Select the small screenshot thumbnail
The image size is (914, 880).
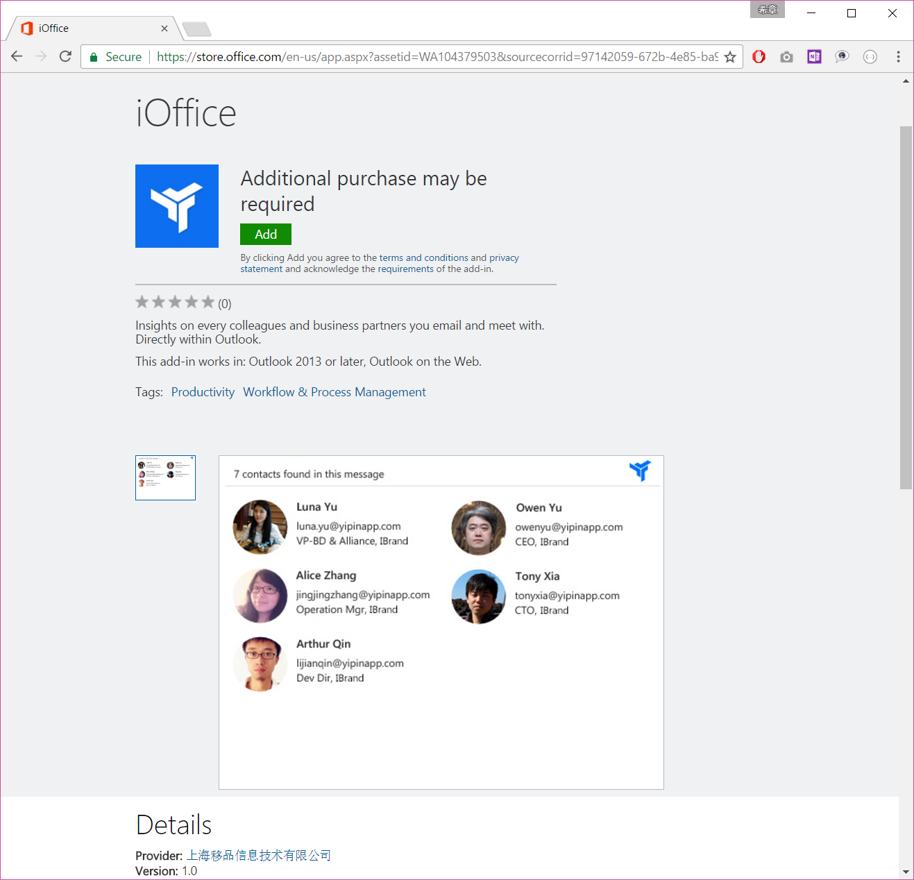[165, 477]
